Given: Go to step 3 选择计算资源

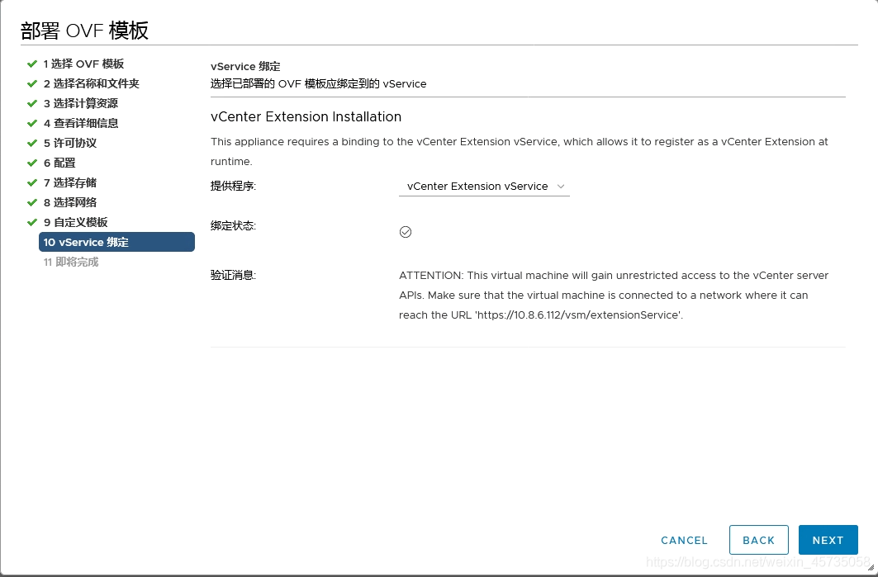Looking at the screenshot, I should click(81, 103).
